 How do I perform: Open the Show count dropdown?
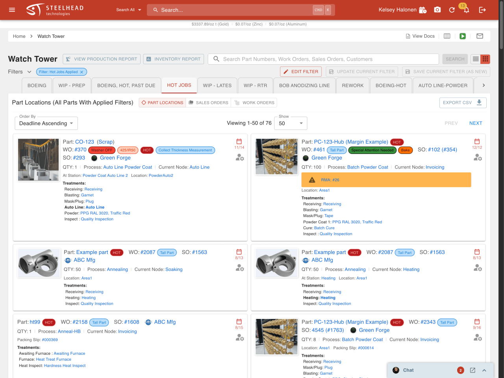(291, 123)
